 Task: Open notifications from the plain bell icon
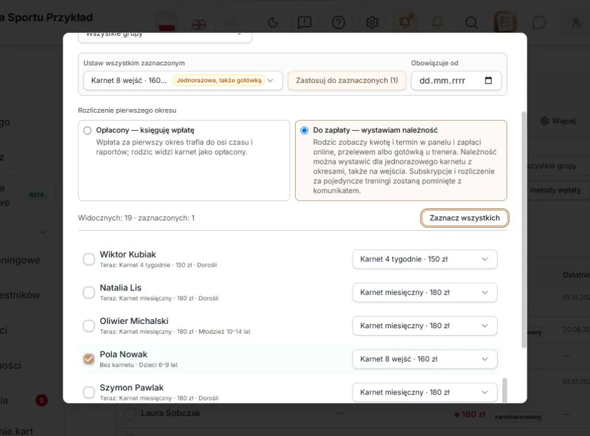tap(437, 23)
